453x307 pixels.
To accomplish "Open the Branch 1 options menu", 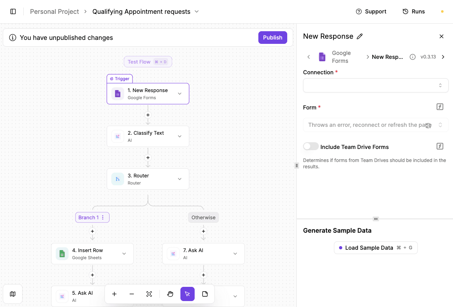I will (102, 217).
